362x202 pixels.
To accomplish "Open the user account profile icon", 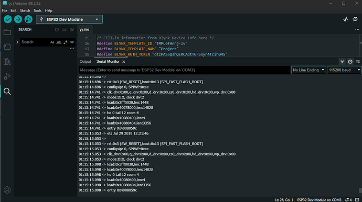I will pos(7,190).
